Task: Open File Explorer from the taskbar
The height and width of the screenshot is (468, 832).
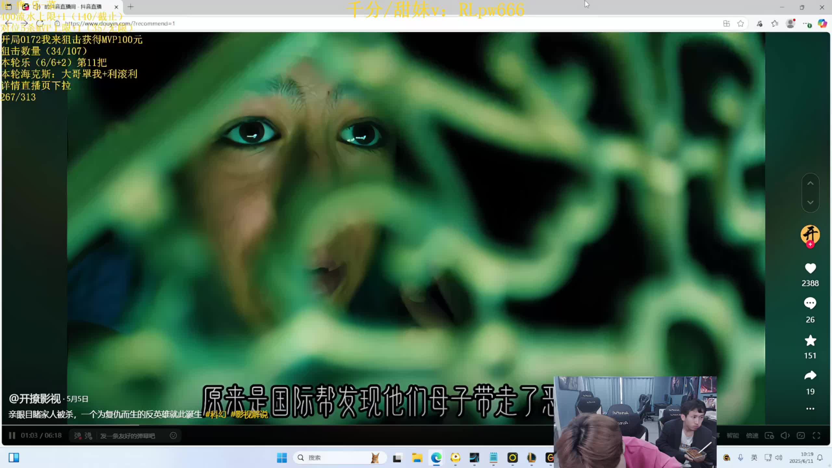Action: click(x=417, y=458)
